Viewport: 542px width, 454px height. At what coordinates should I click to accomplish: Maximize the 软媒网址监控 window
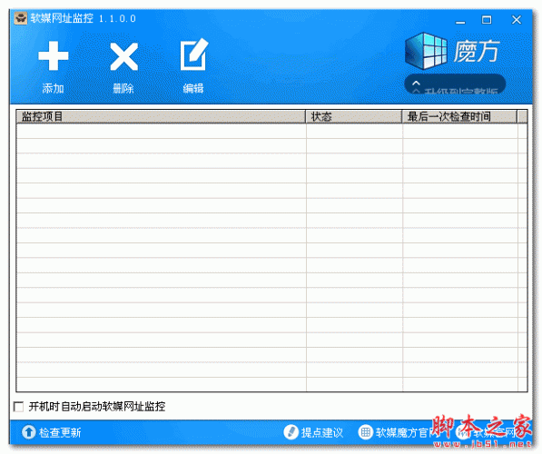[487, 20]
